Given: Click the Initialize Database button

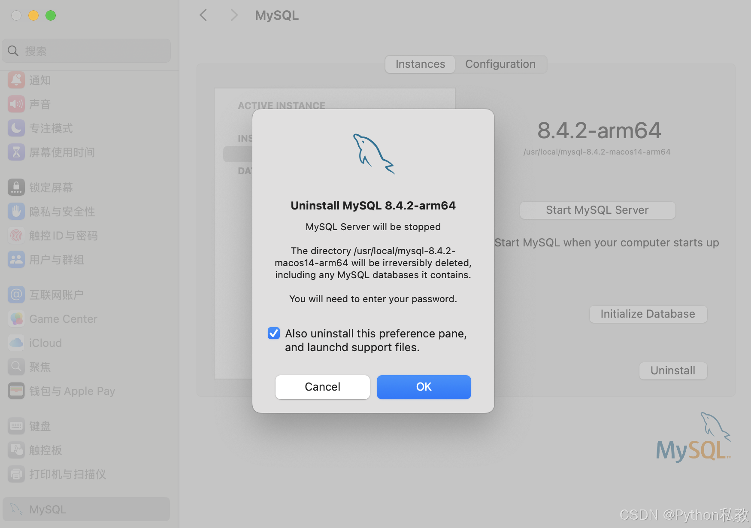Looking at the screenshot, I should click(x=648, y=314).
